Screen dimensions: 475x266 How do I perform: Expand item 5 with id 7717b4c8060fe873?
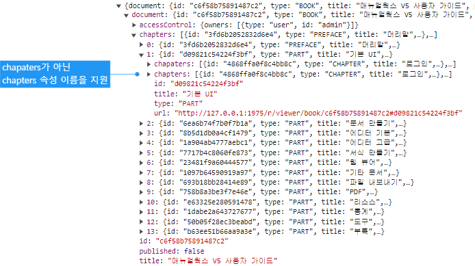click(141, 152)
